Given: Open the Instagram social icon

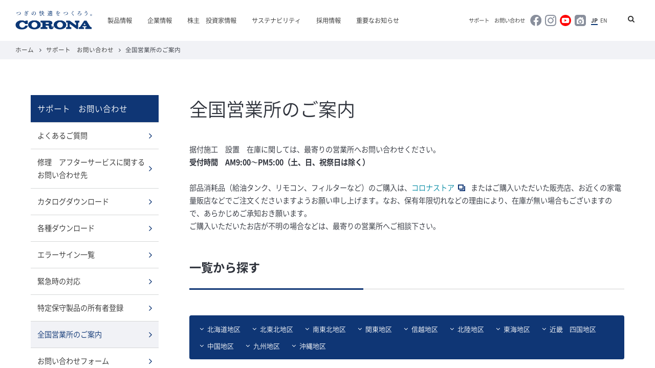Looking at the screenshot, I should pyautogui.click(x=551, y=20).
